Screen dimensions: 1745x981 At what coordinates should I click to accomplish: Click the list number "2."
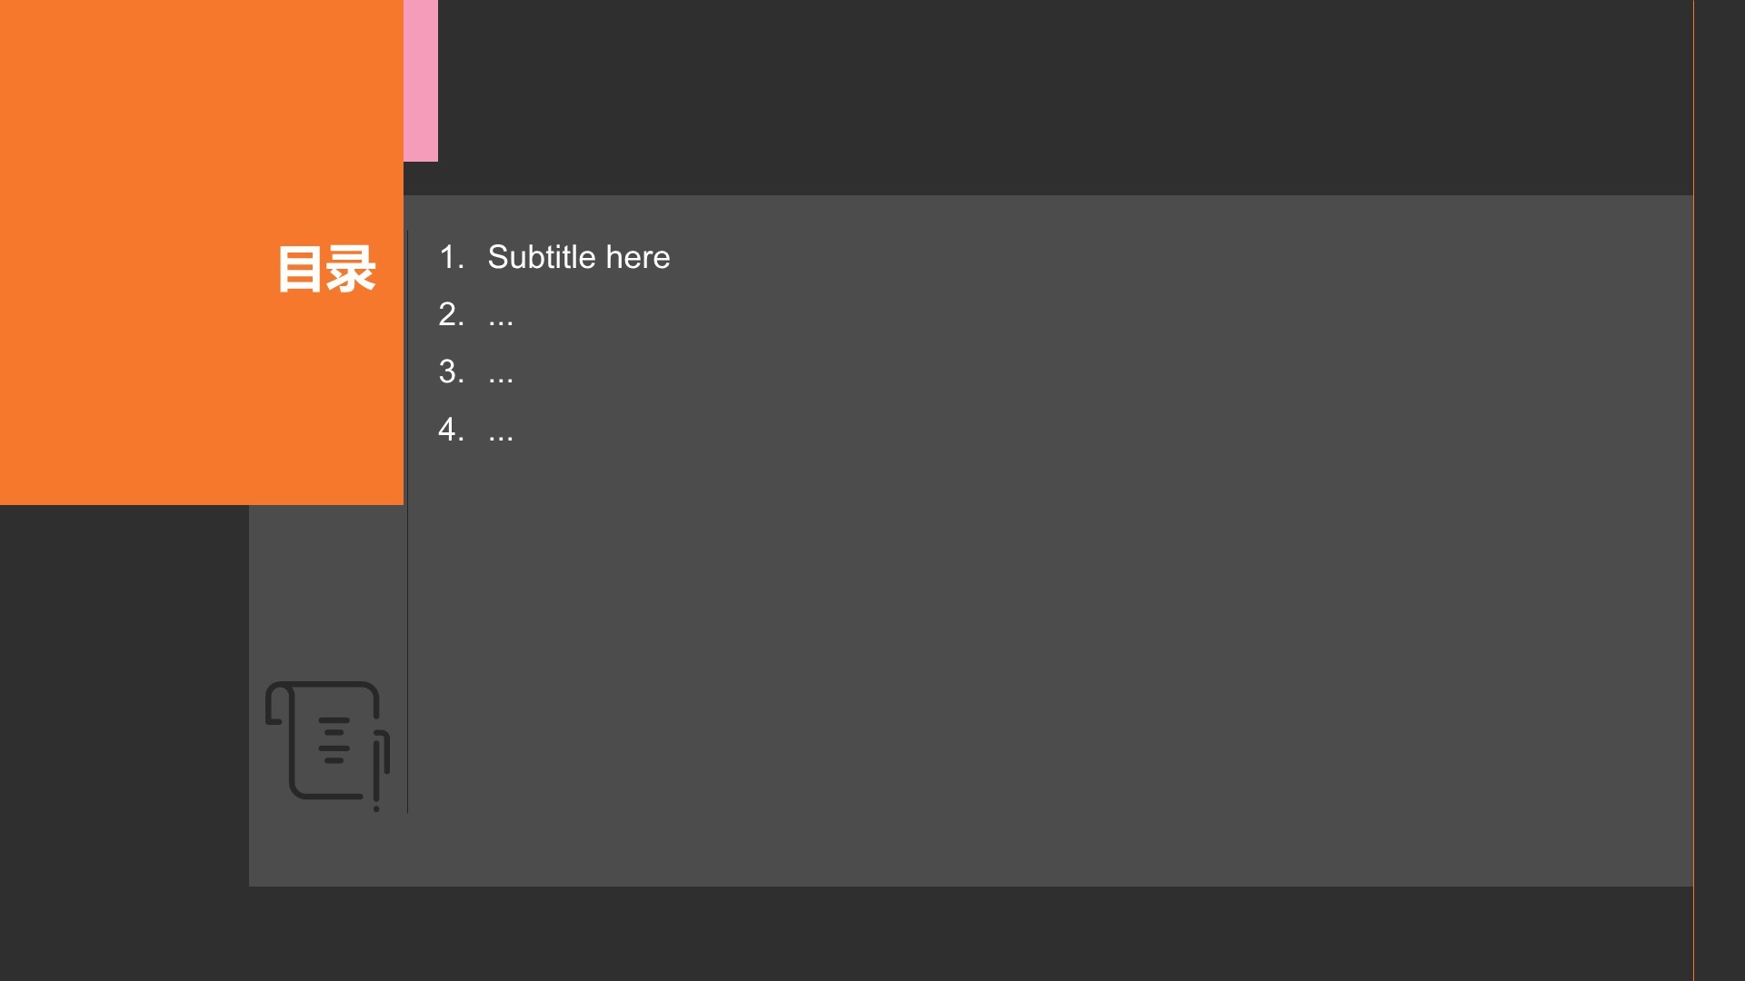pyautogui.click(x=452, y=314)
